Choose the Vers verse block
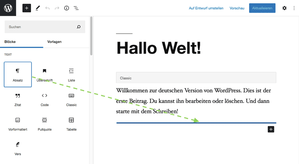 click(x=18, y=148)
